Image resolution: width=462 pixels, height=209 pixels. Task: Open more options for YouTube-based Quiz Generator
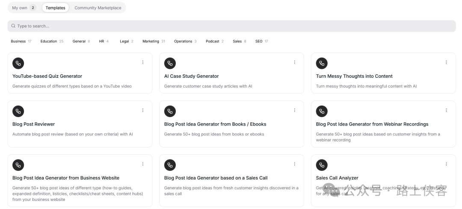point(143,62)
